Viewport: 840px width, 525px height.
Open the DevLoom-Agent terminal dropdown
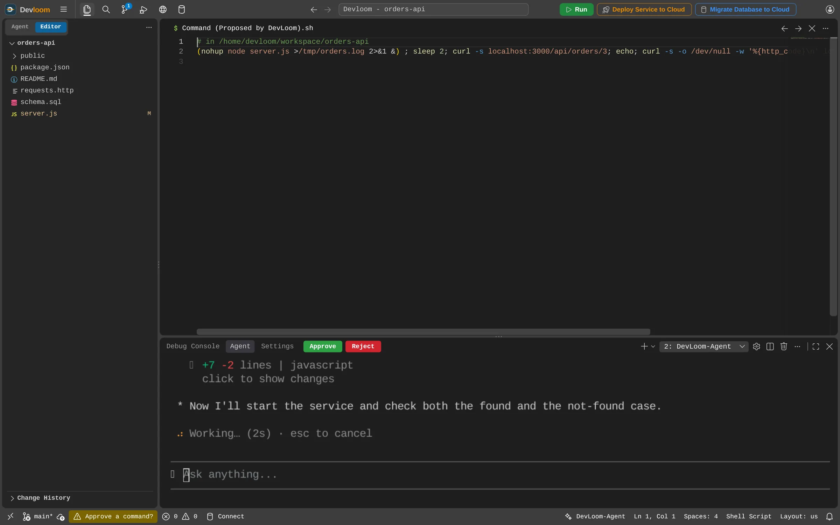704,346
